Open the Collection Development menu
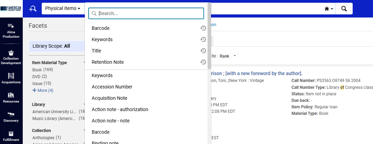 coord(11,57)
